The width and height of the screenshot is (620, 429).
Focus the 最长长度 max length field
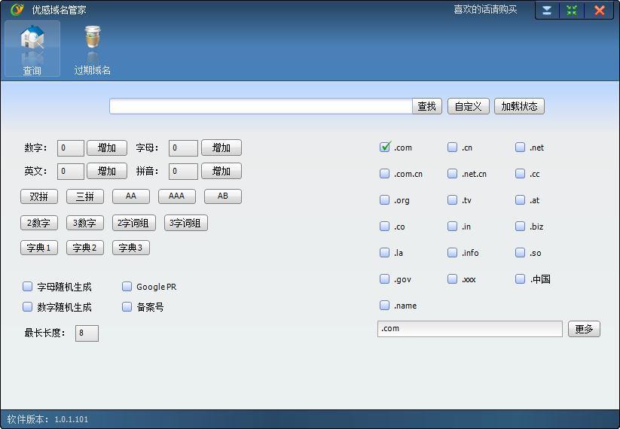[87, 333]
